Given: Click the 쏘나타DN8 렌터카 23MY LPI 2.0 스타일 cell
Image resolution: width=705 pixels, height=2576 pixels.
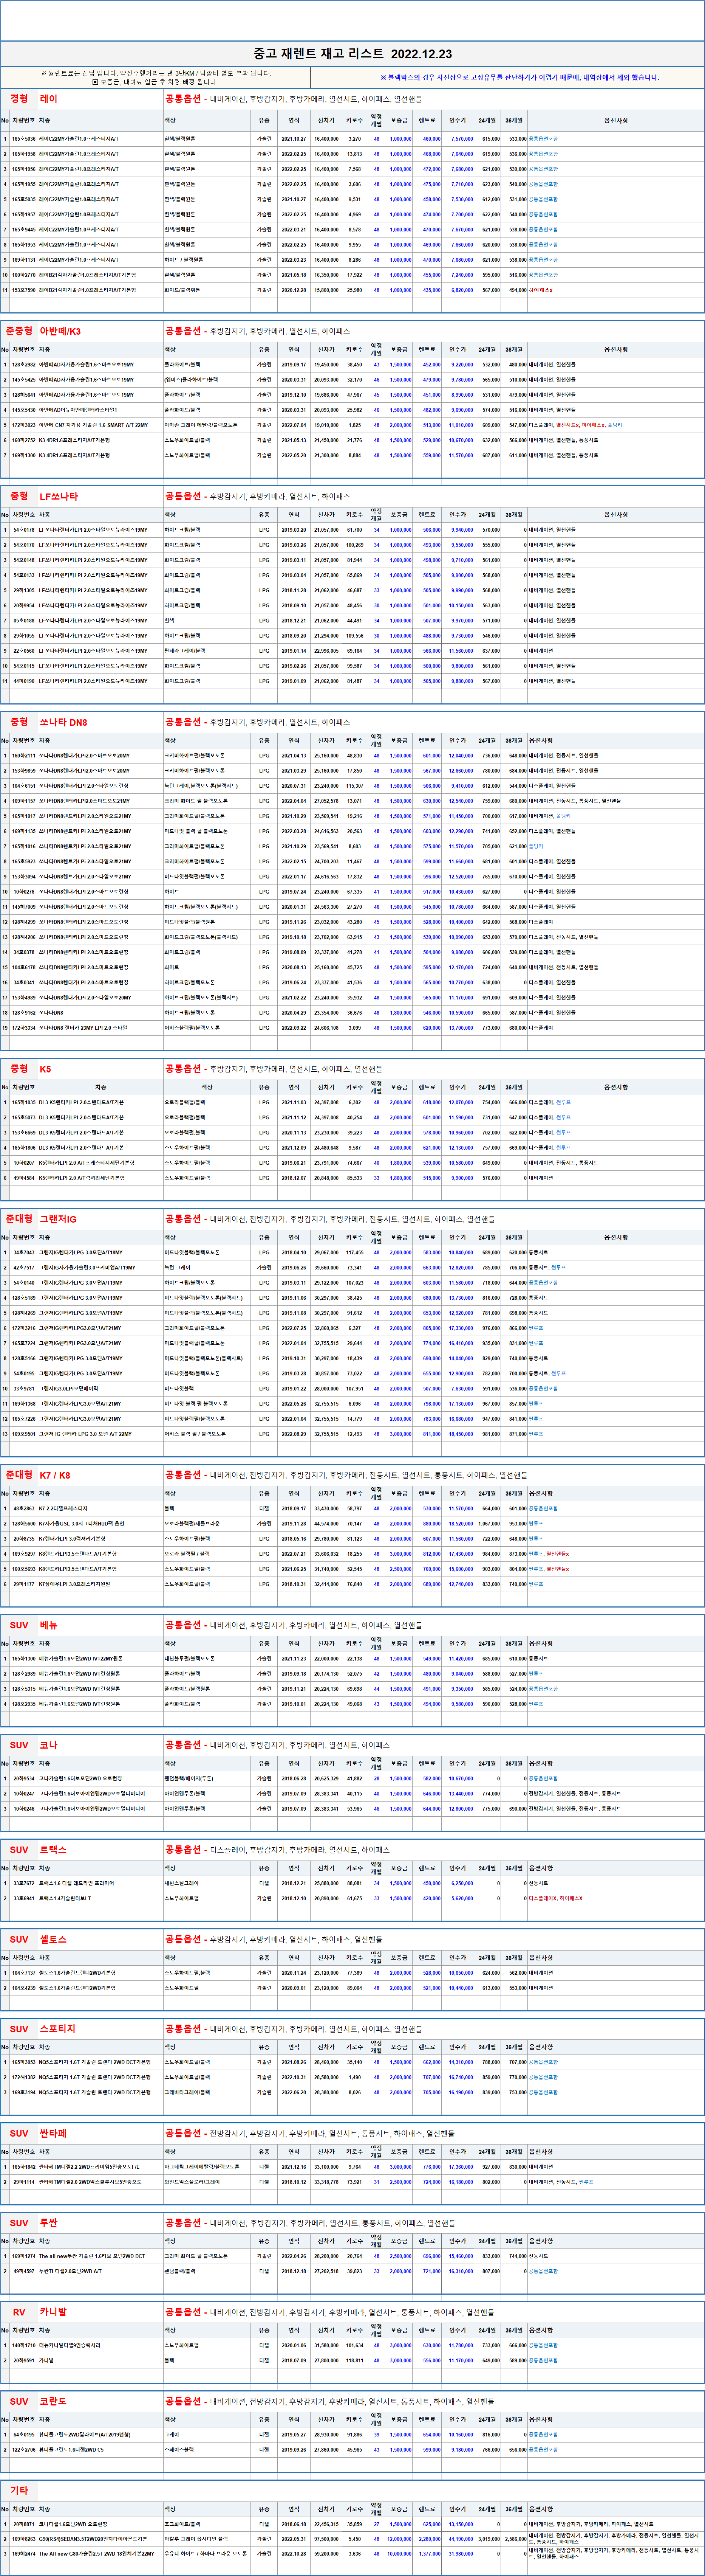Looking at the screenshot, I should click(83, 1027).
